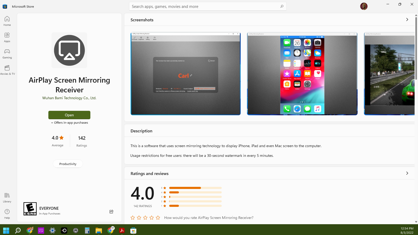The height and width of the screenshot is (235, 418).
Task: Expand Ratings and reviews section arrow
Action: point(407,173)
